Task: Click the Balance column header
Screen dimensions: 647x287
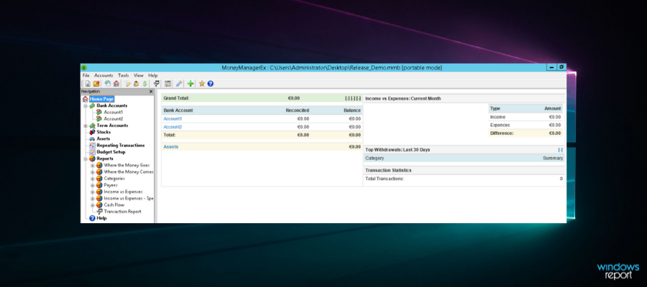Action: click(352, 110)
